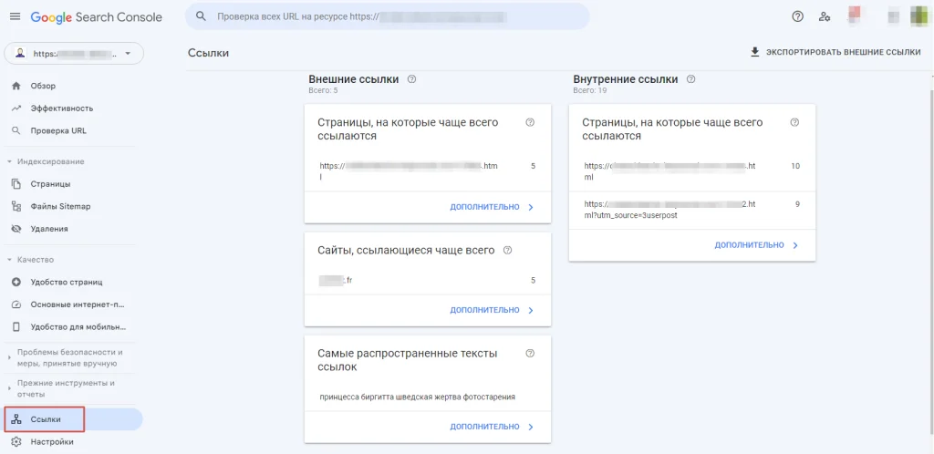Click help icon beside Сайты, ссылающиеся чаще всего
934x454 pixels.
tap(507, 251)
